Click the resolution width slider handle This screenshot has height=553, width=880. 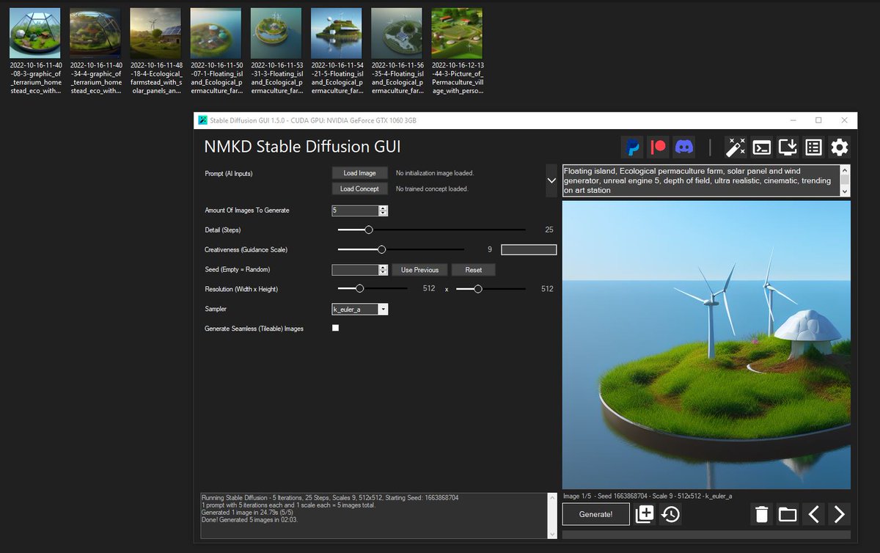click(359, 289)
